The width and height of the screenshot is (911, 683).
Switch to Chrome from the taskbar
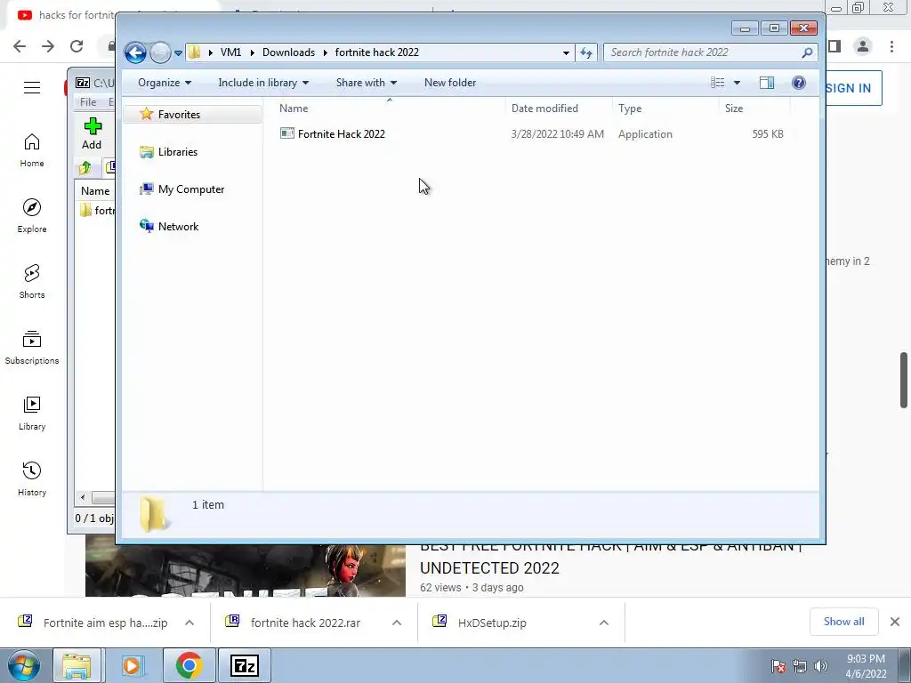189,666
